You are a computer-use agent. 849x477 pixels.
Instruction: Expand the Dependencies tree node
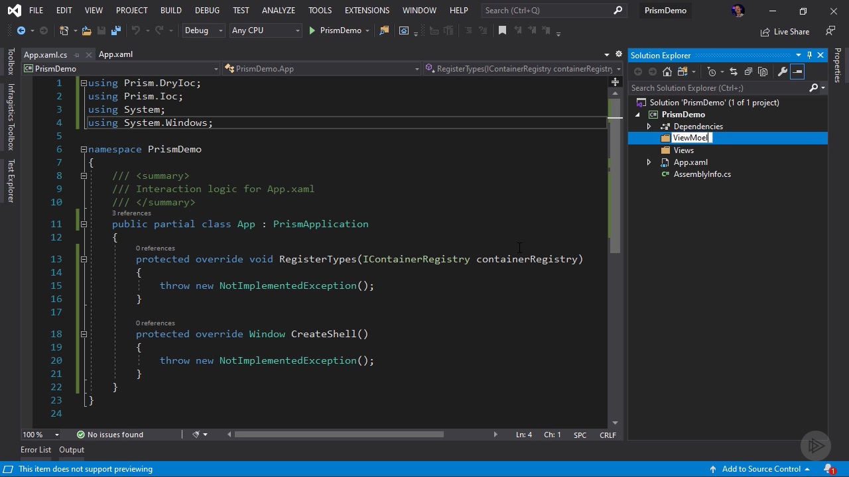click(649, 127)
